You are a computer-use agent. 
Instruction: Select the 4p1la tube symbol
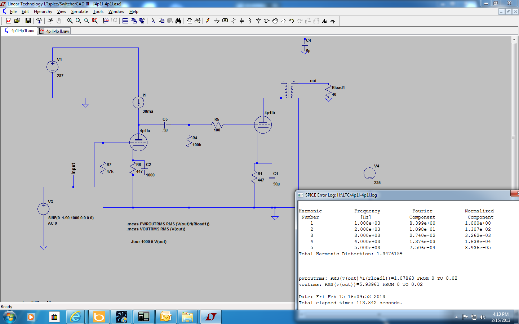coord(138,143)
